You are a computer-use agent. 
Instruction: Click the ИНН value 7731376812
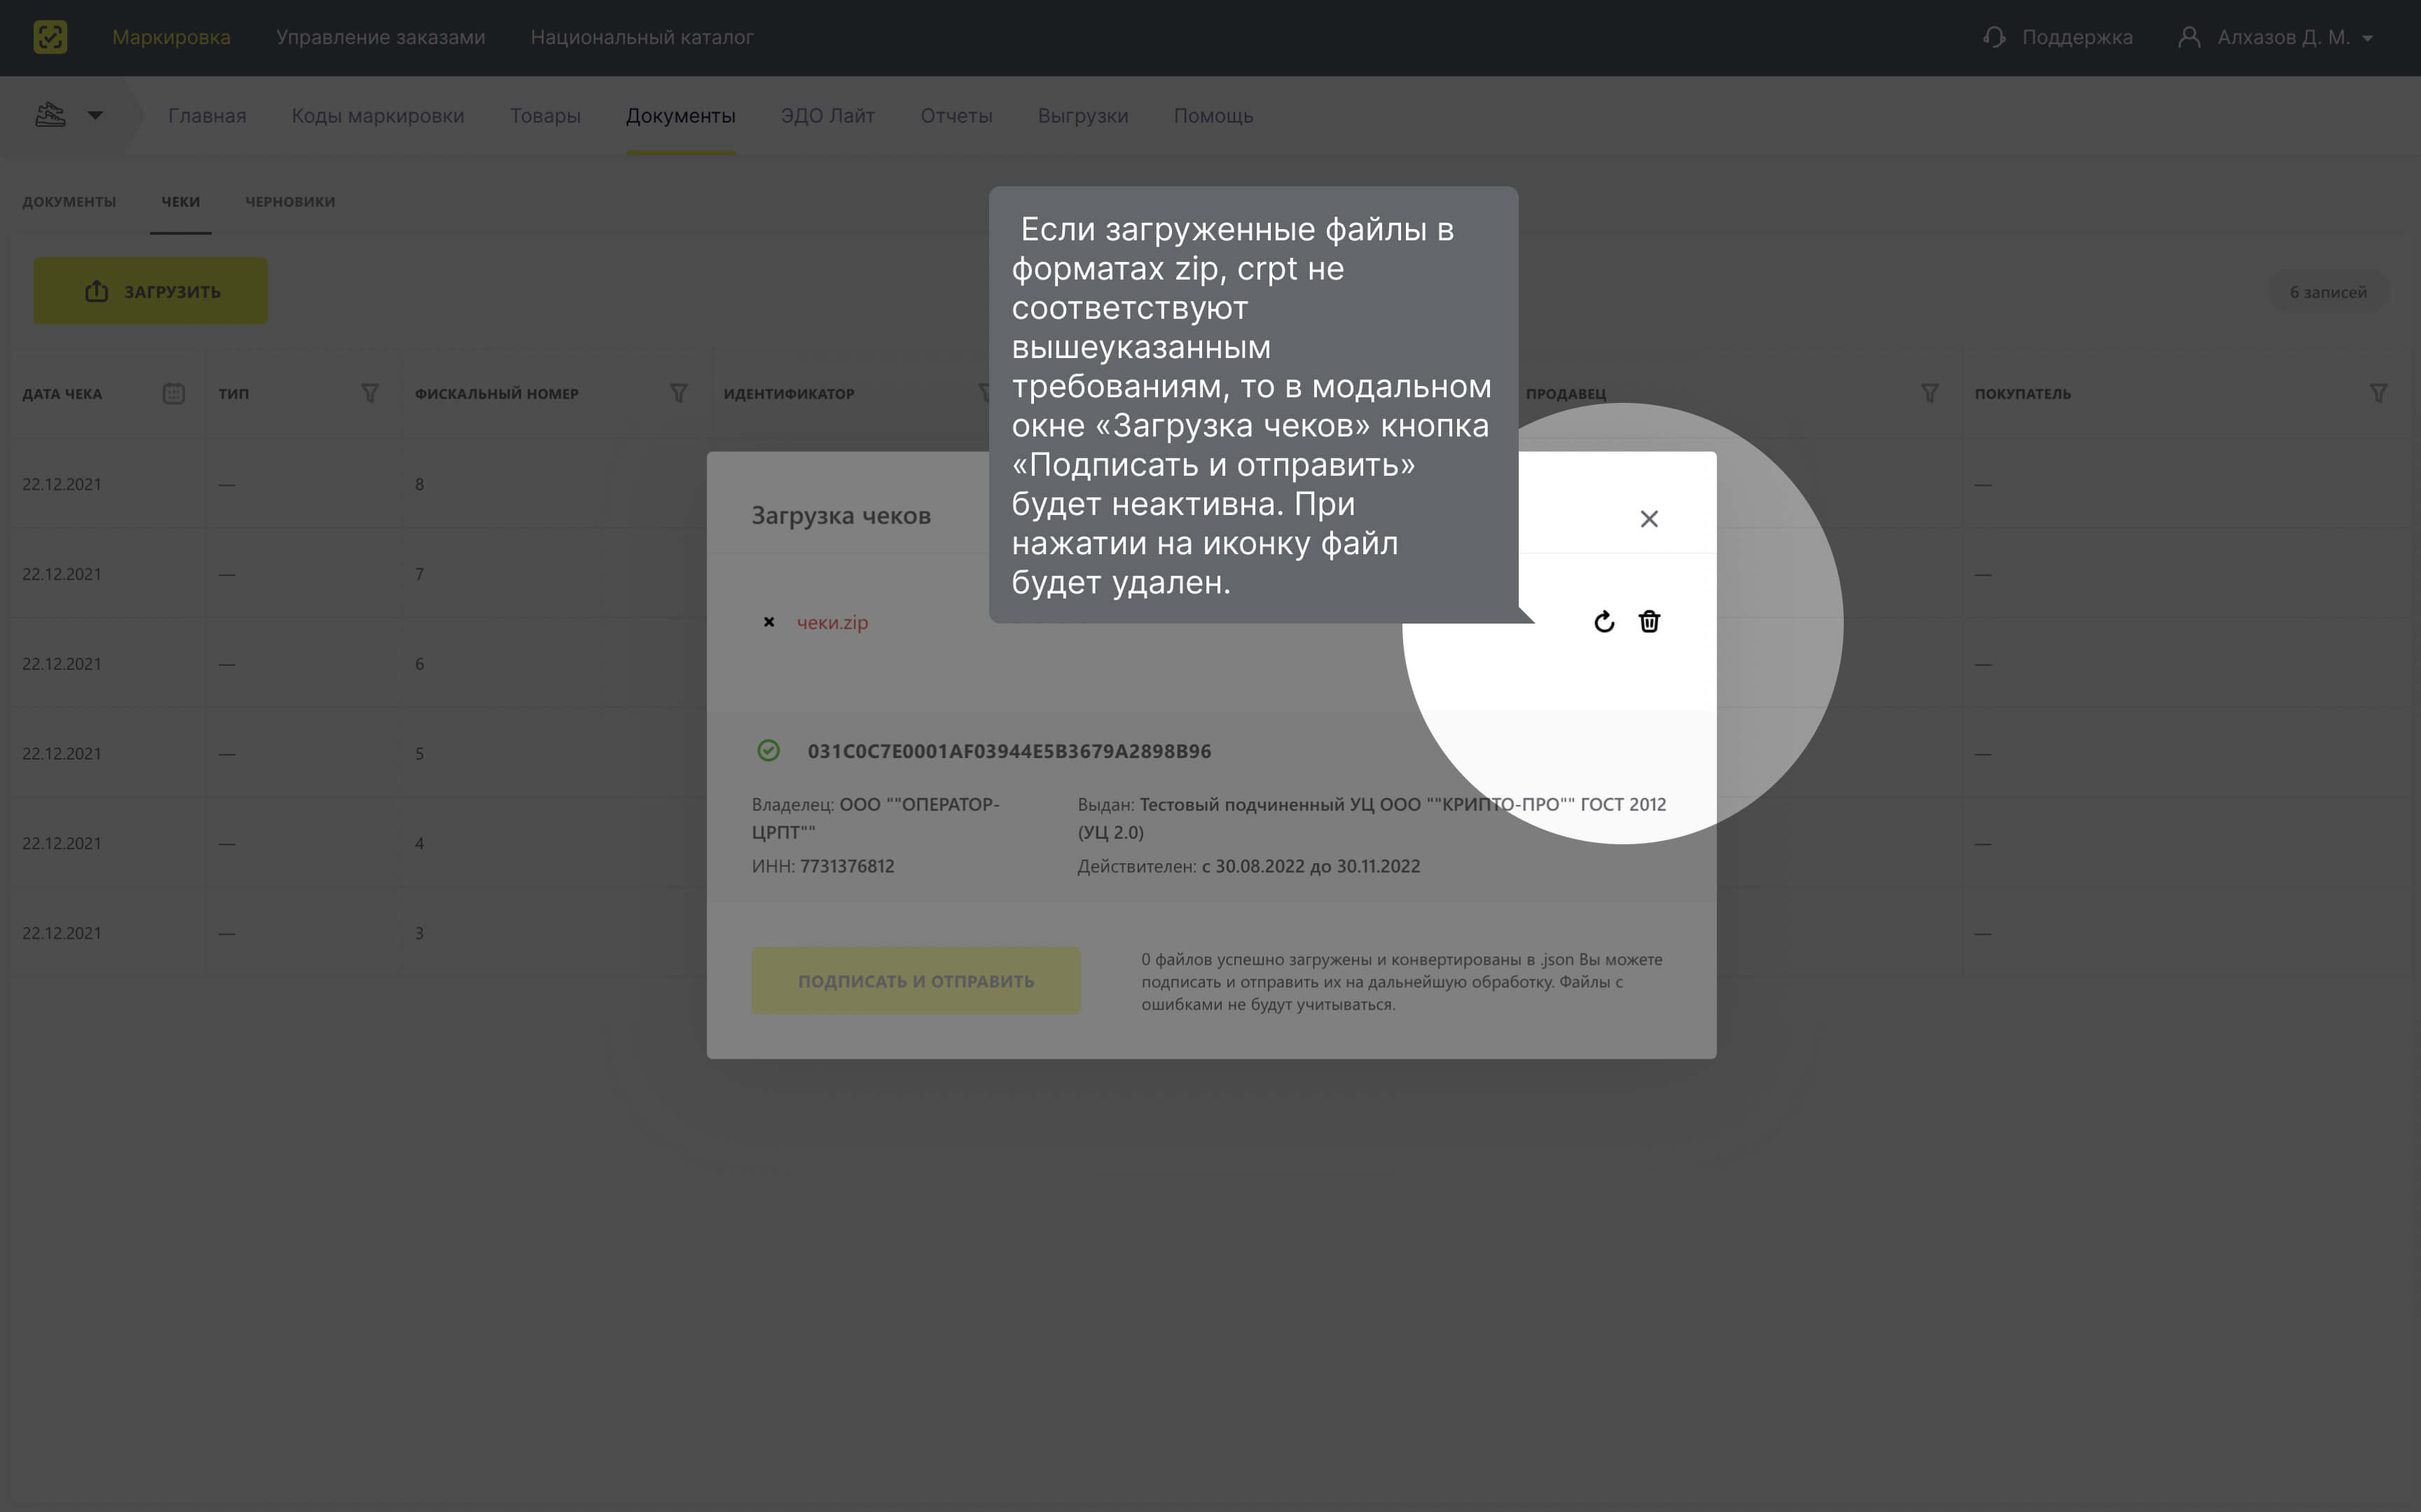pyautogui.click(x=848, y=866)
